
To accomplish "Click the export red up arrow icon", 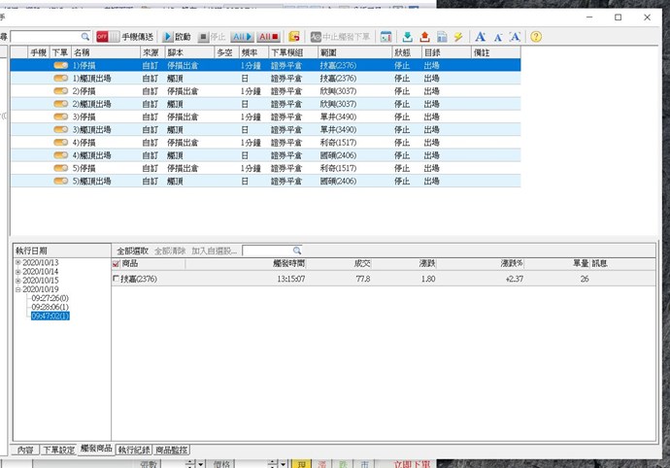I will coord(424,37).
